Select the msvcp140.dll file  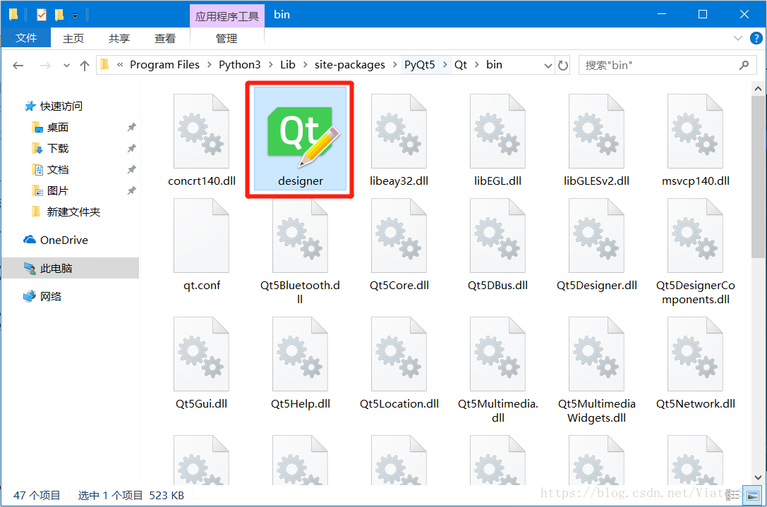[695, 140]
